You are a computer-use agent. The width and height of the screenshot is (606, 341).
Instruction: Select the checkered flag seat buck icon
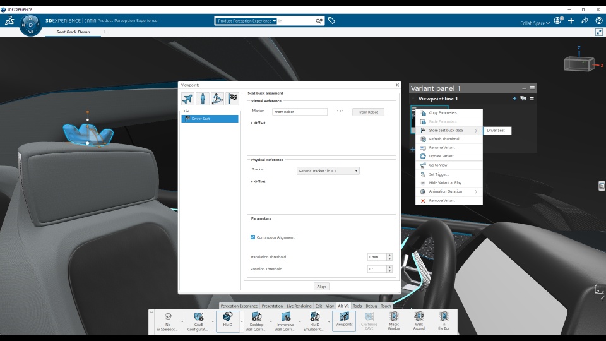pos(232,99)
